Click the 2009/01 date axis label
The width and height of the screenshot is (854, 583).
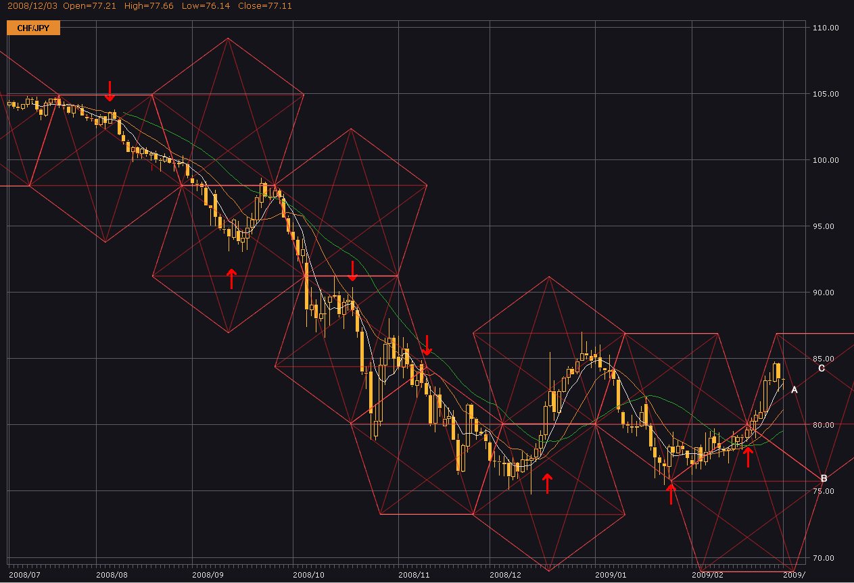(611, 575)
